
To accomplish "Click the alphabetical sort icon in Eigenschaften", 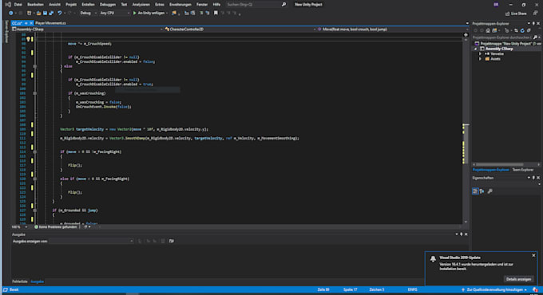I will [x=482, y=191].
